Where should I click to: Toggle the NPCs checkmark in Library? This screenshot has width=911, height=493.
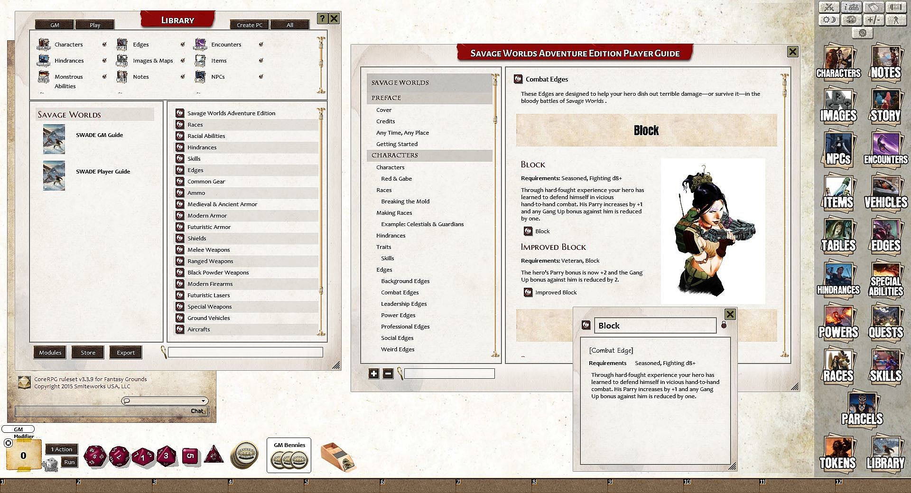[261, 77]
